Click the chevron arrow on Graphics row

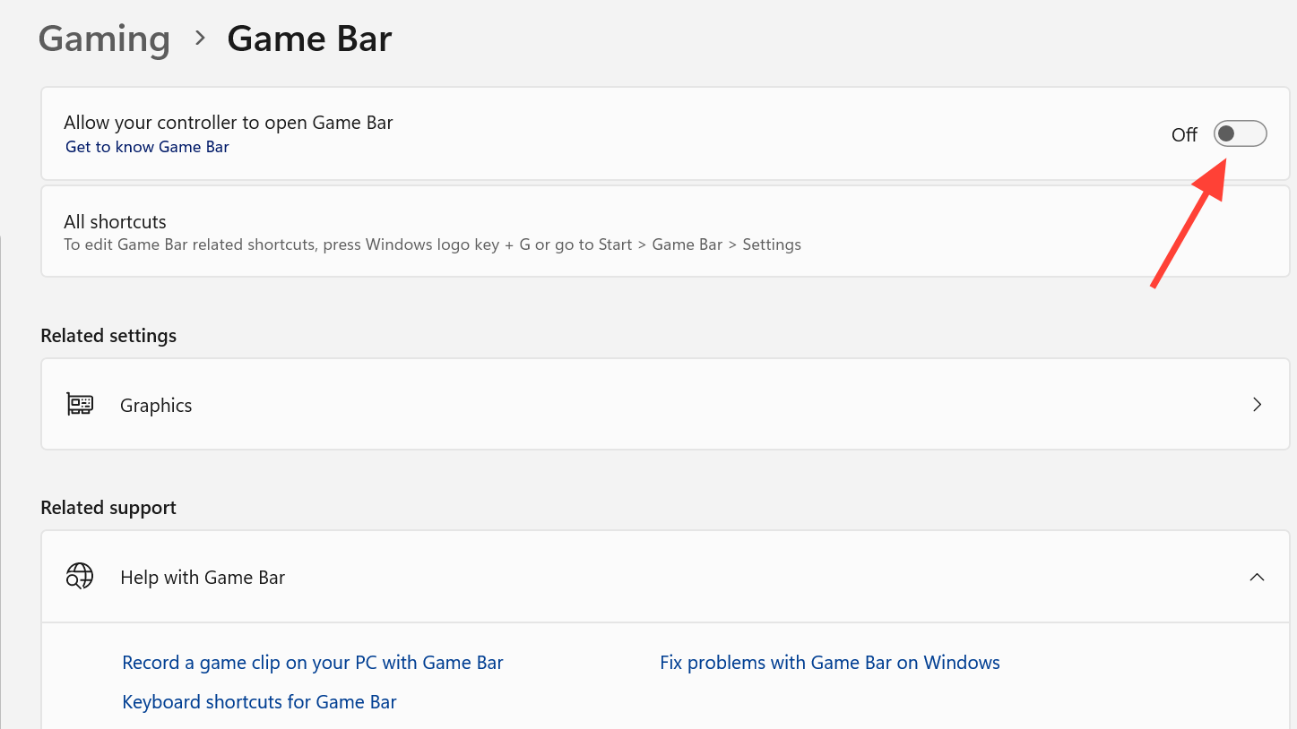coord(1257,405)
